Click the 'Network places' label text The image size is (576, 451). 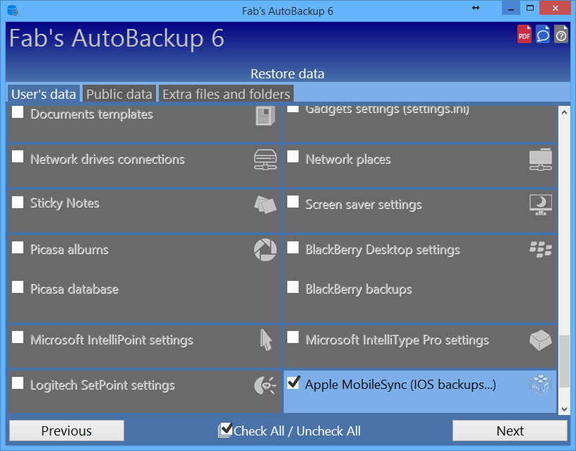point(348,160)
